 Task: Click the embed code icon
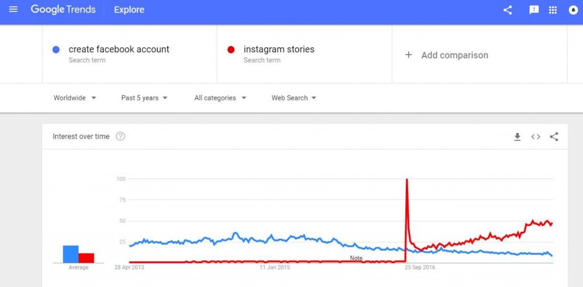(535, 136)
